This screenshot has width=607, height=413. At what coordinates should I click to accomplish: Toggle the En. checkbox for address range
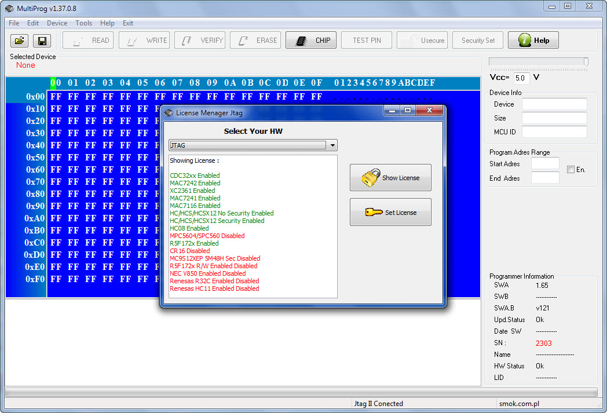pyautogui.click(x=571, y=170)
